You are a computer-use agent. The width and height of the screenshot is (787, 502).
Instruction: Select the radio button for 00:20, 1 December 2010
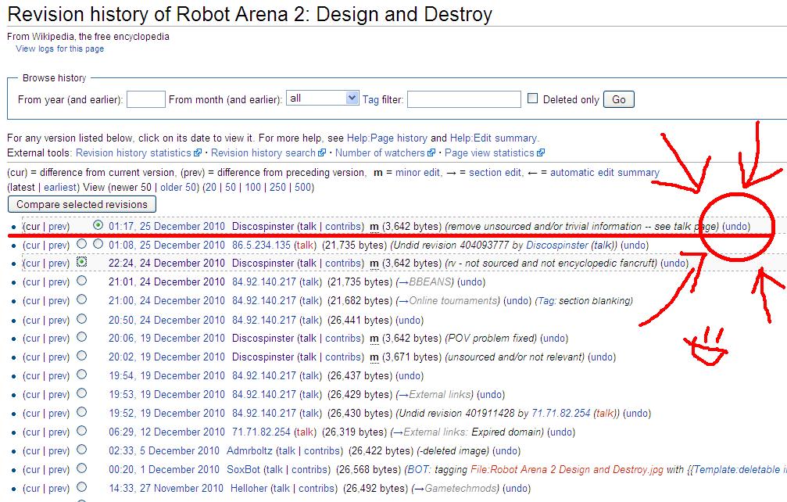82,468
